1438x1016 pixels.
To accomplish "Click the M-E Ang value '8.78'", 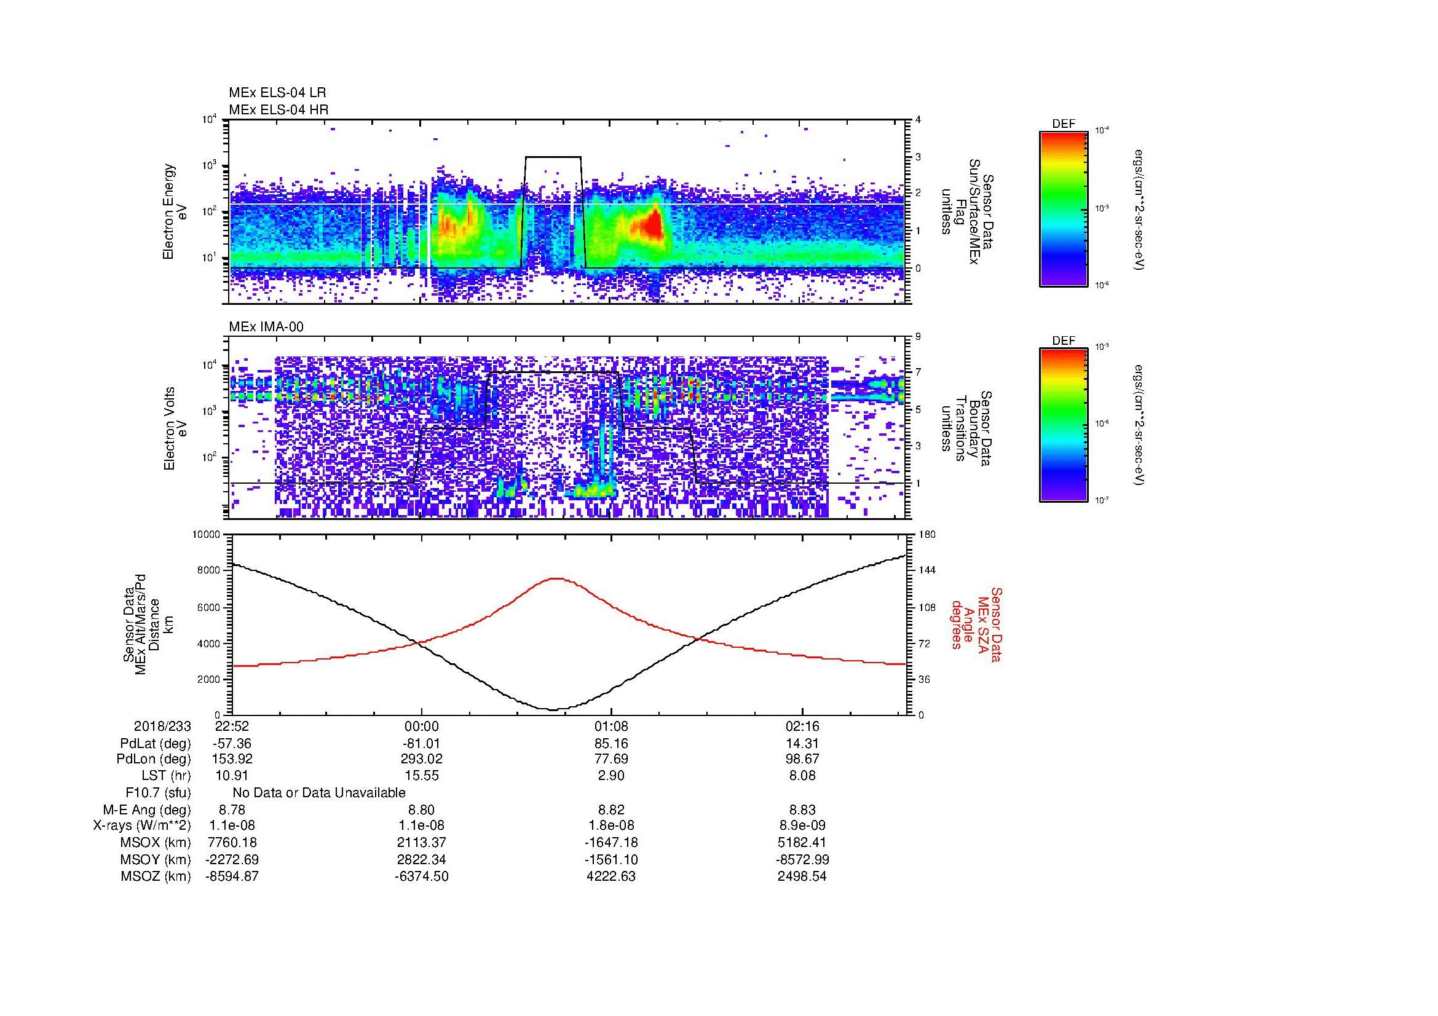I will click(x=232, y=809).
